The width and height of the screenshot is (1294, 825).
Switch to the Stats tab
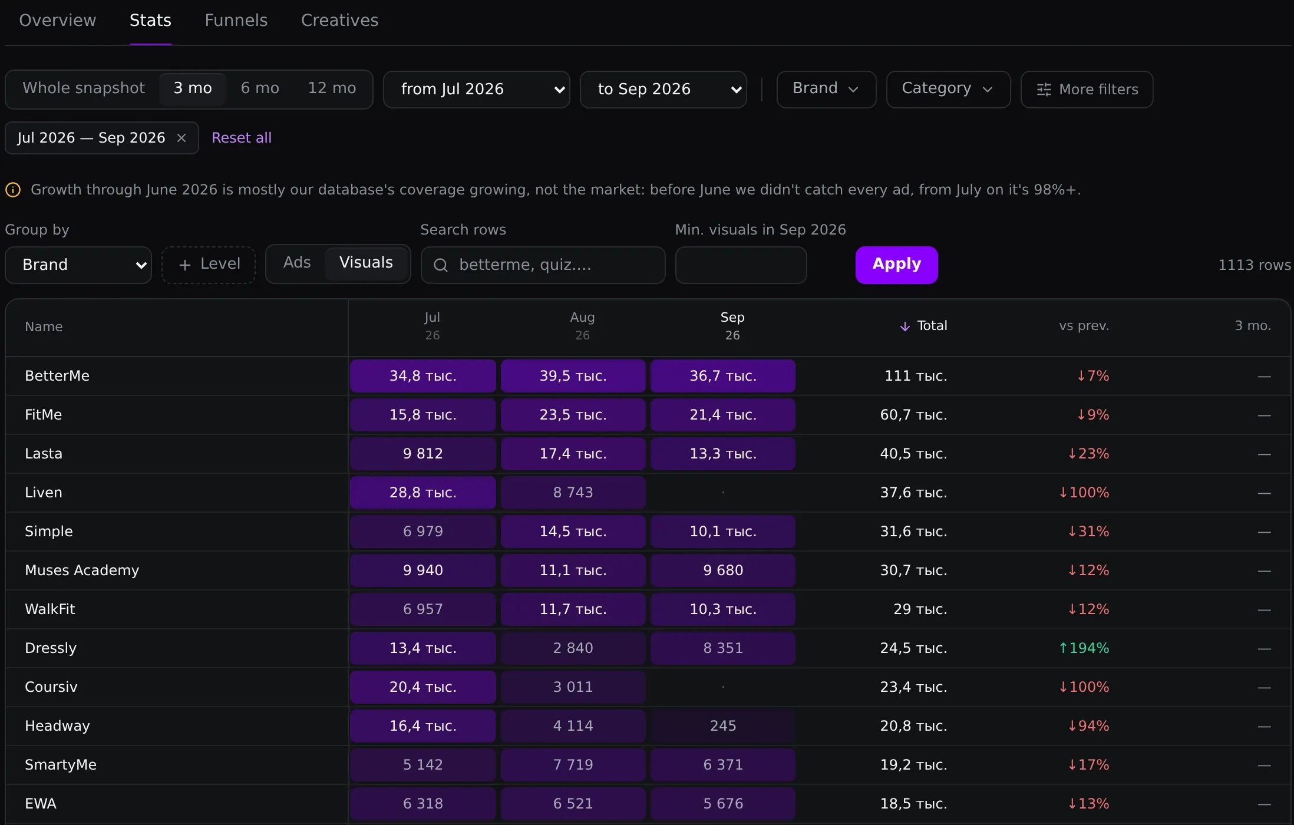(150, 21)
